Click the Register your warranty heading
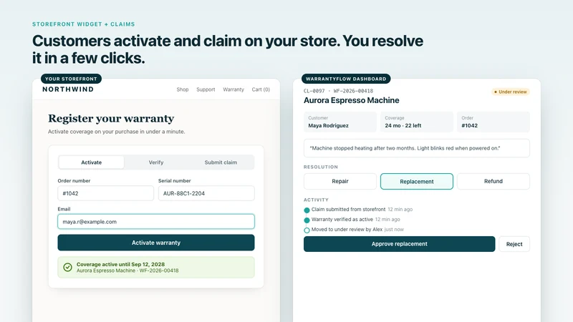Image resolution: width=573 pixels, height=322 pixels. [111, 118]
